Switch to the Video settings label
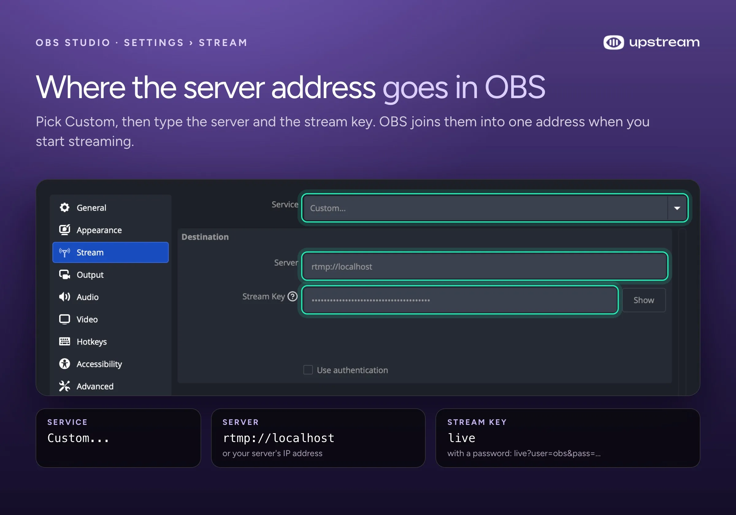The width and height of the screenshot is (736, 515). (x=87, y=319)
